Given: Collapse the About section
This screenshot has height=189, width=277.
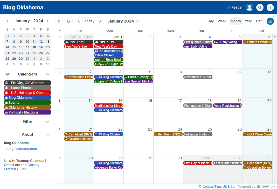Looking at the screenshot, I should click(x=47, y=134).
